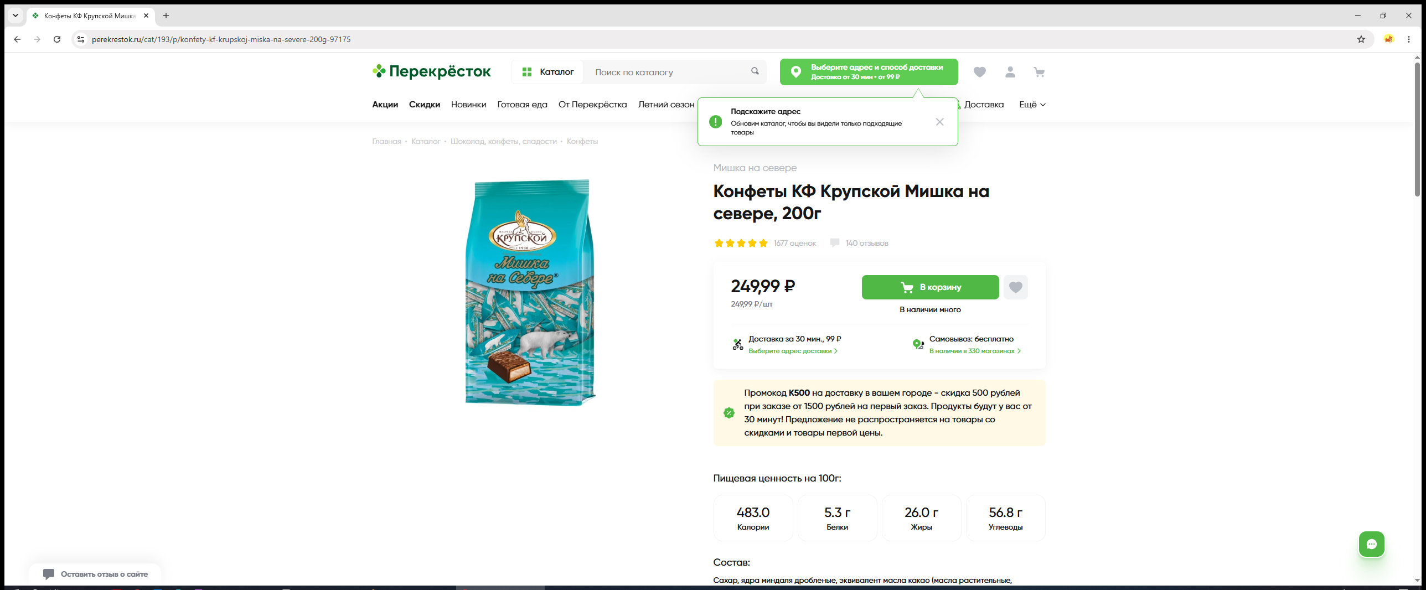This screenshot has width=1426, height=590.
Task: Reload the page in browser
Action: click(x=57, y=39)
